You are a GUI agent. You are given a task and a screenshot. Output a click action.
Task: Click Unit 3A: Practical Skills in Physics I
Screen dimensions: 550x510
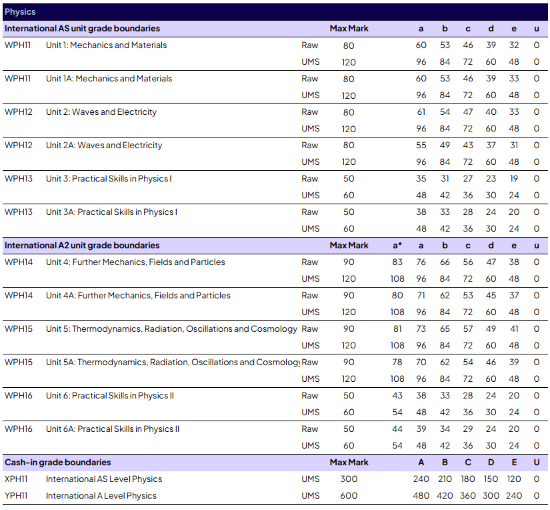(111, 212)
